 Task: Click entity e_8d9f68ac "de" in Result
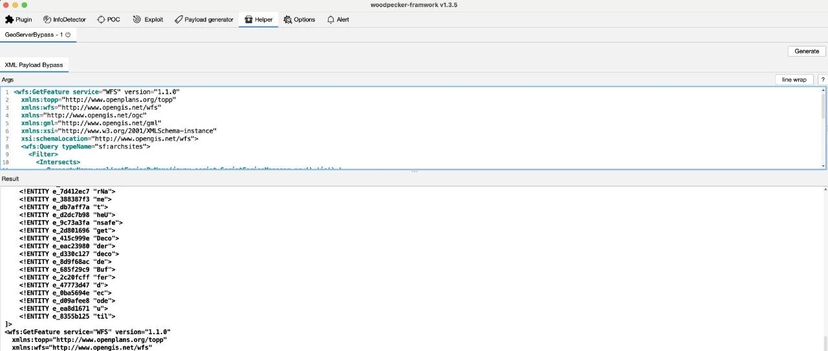pos(65,261)
